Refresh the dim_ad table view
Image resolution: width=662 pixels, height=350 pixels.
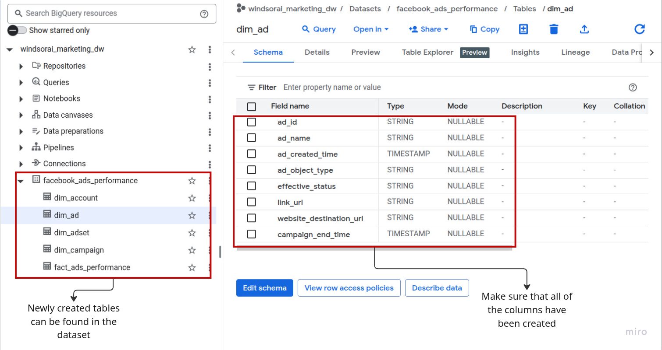640,29
